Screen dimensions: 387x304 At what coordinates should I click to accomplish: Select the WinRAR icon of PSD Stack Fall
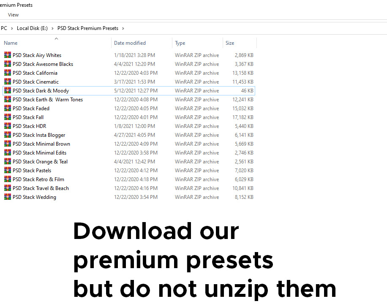tap(8, 117)
